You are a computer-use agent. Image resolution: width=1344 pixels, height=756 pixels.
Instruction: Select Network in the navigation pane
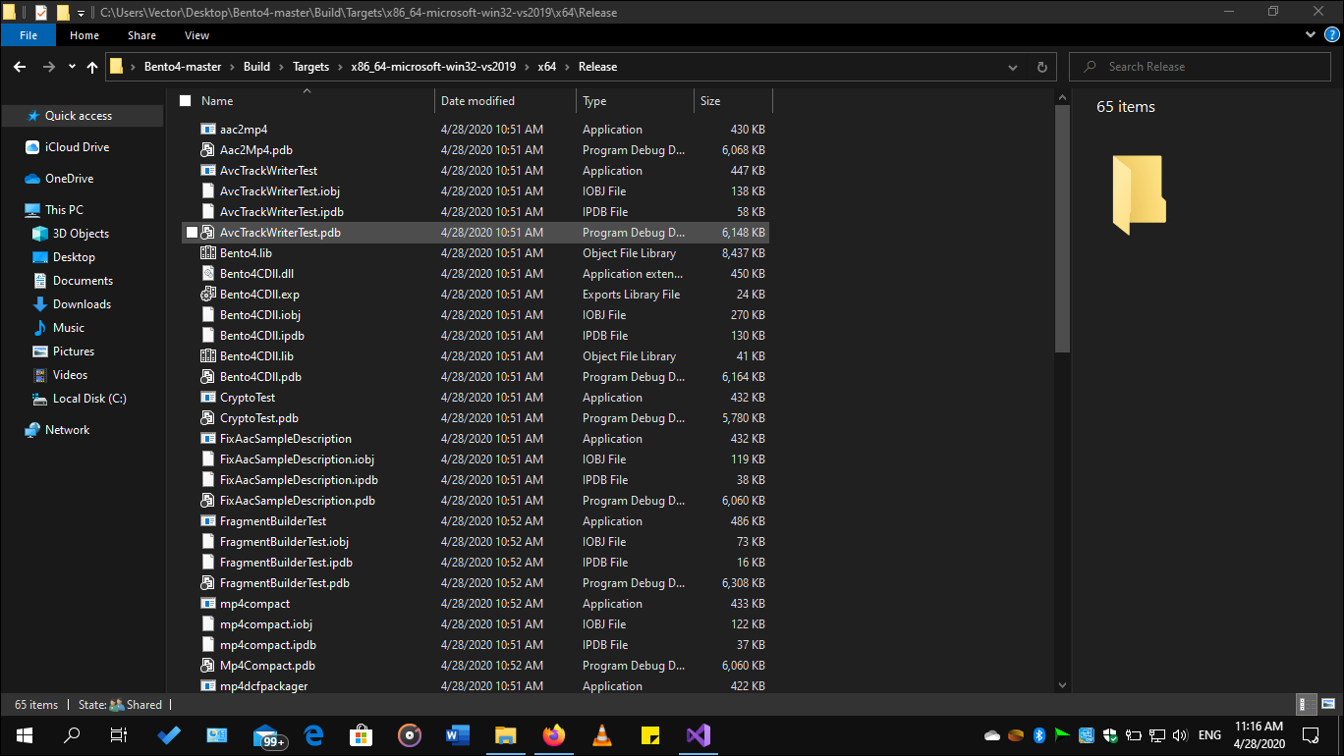(67, 430)
